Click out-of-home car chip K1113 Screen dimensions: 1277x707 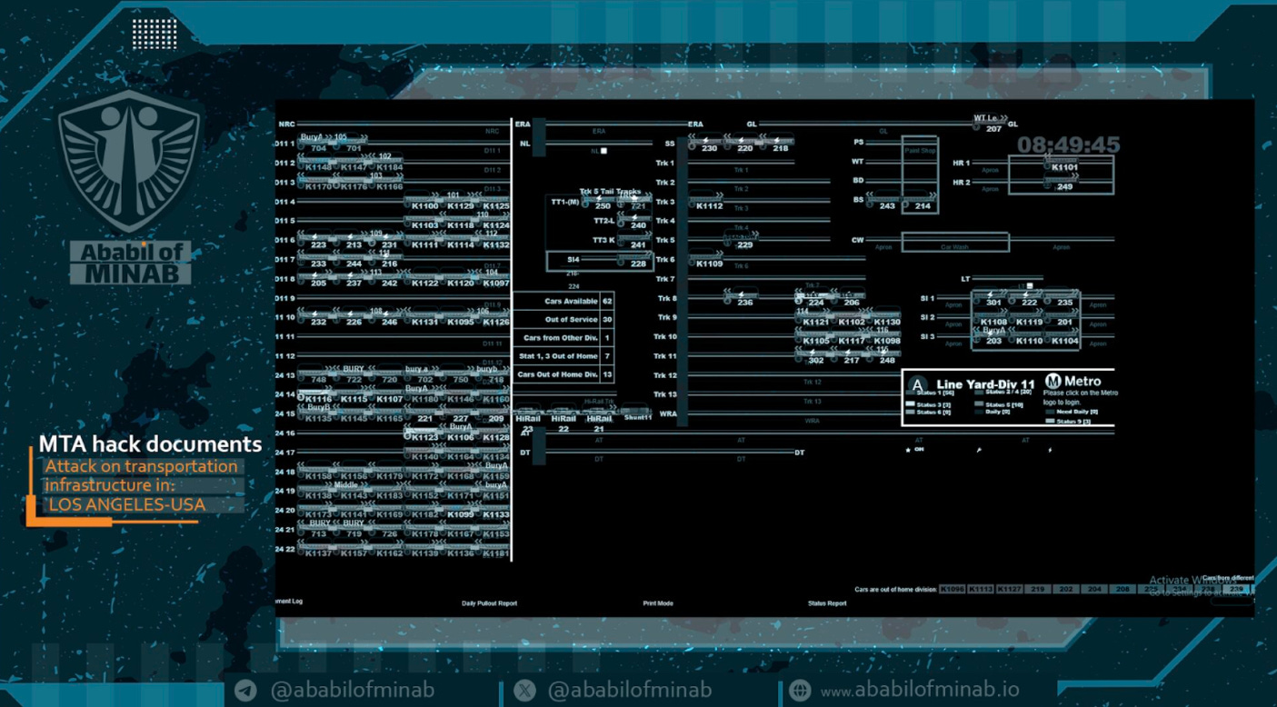981,589
